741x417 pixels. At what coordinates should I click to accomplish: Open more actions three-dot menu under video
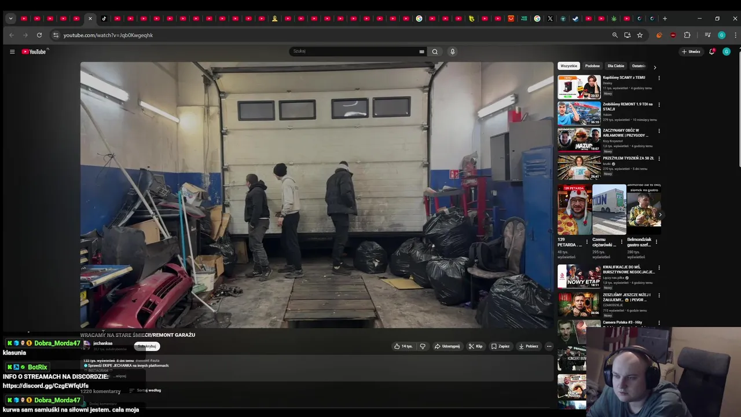coord(549,346)
